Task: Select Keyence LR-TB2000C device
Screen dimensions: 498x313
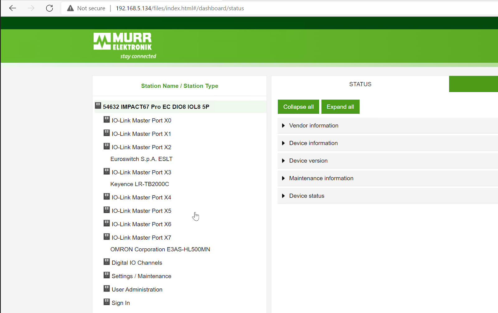Action: 140,184
